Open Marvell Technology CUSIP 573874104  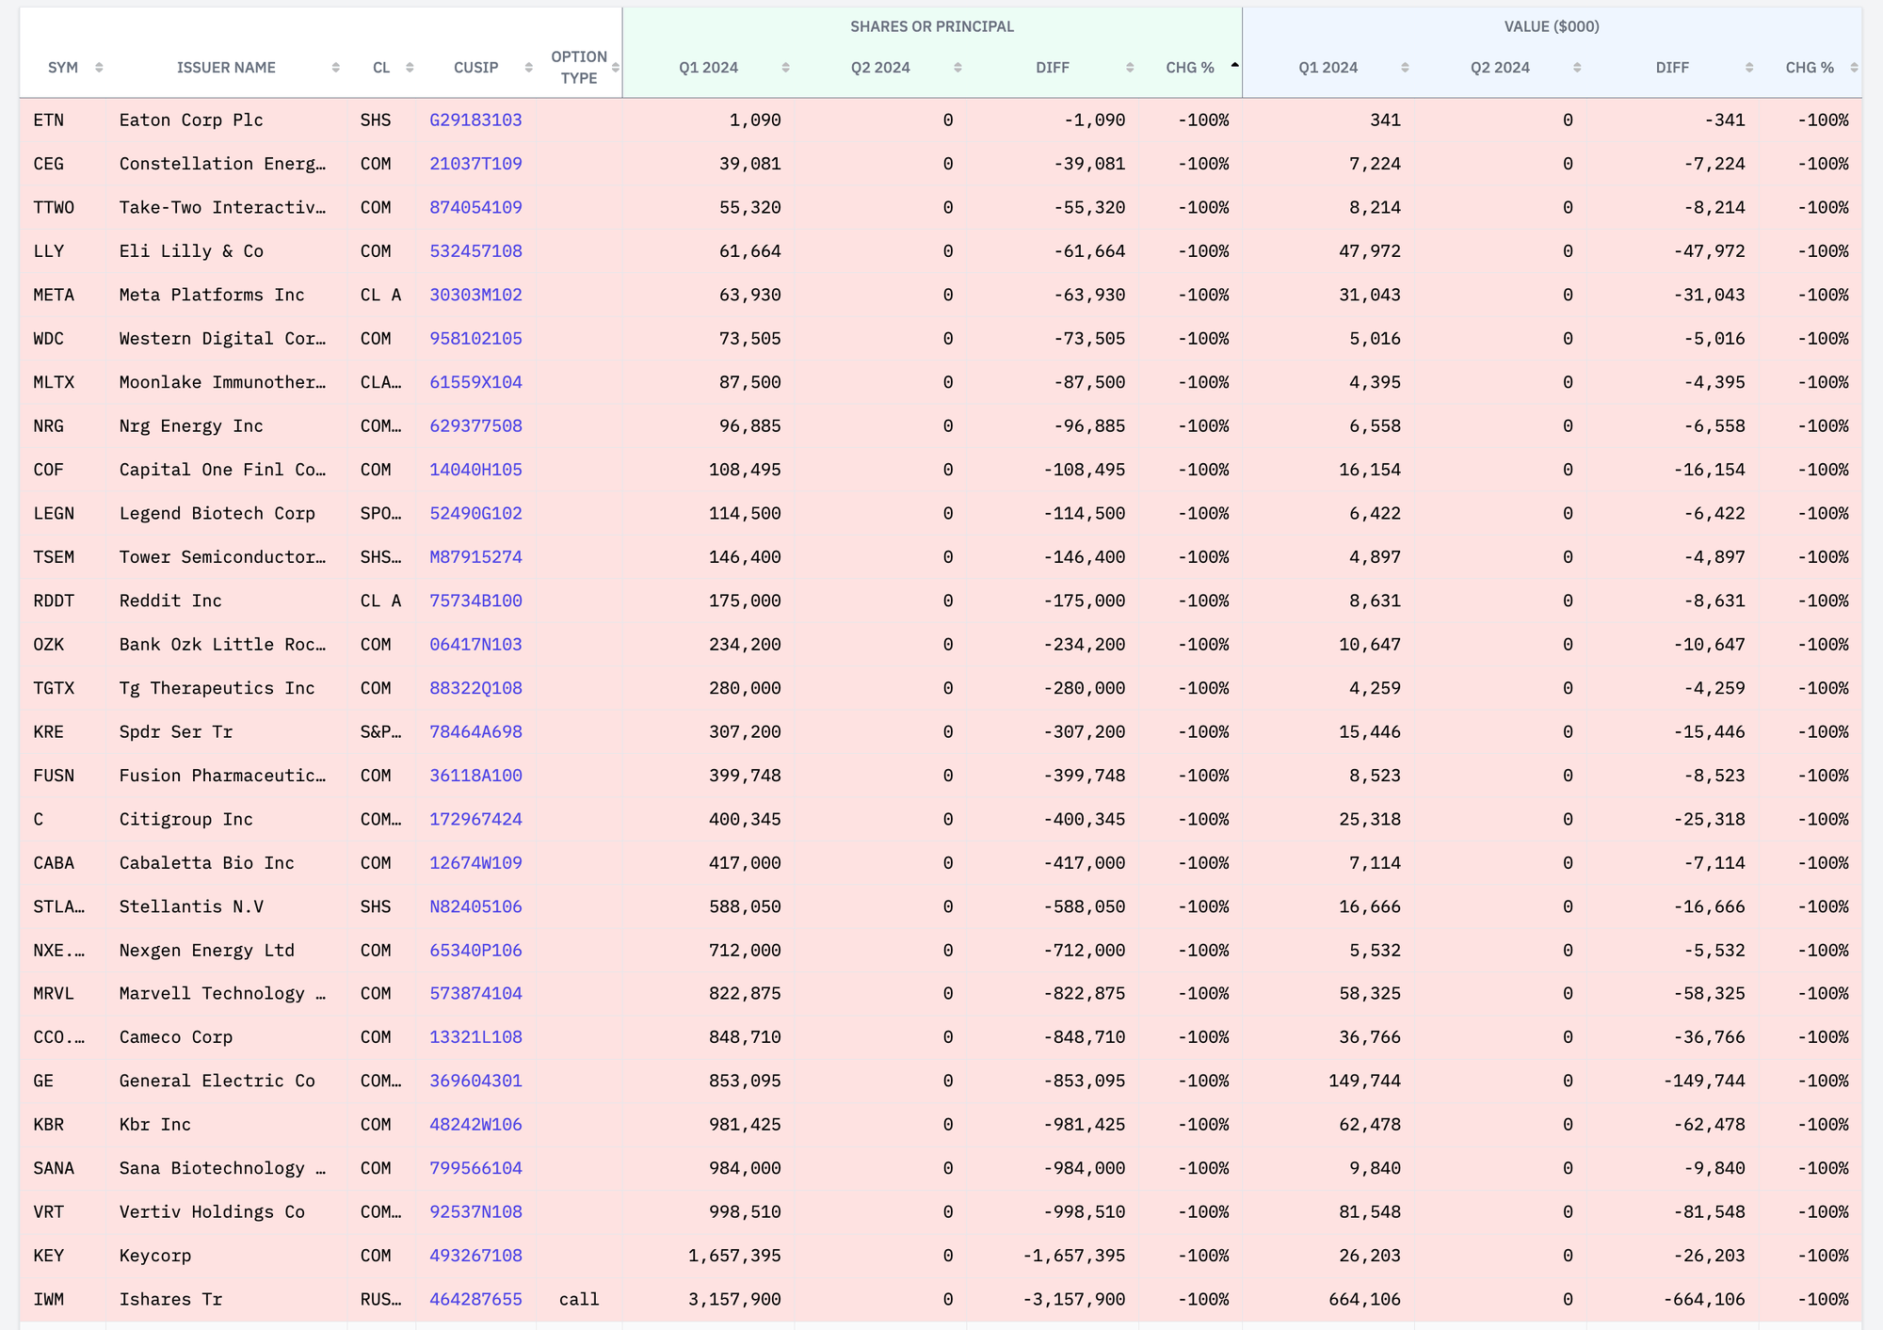click(x=475, y=994)
